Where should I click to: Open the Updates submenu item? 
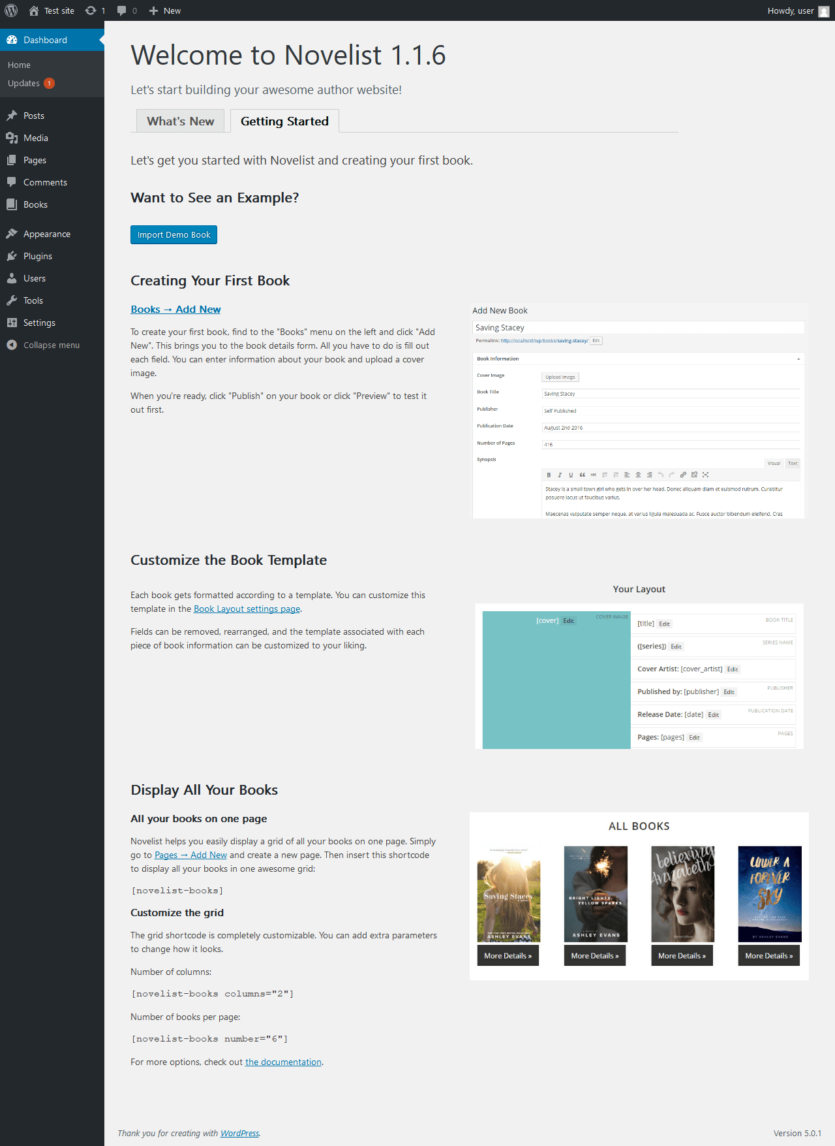(x=31, y=84)
